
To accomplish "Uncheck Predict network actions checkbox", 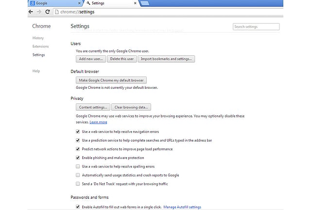I will point(78,149).
